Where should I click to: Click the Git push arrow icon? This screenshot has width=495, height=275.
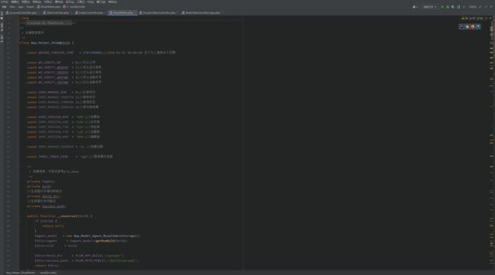[491, 7]
